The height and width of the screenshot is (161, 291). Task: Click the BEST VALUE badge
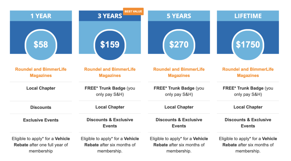133,11
